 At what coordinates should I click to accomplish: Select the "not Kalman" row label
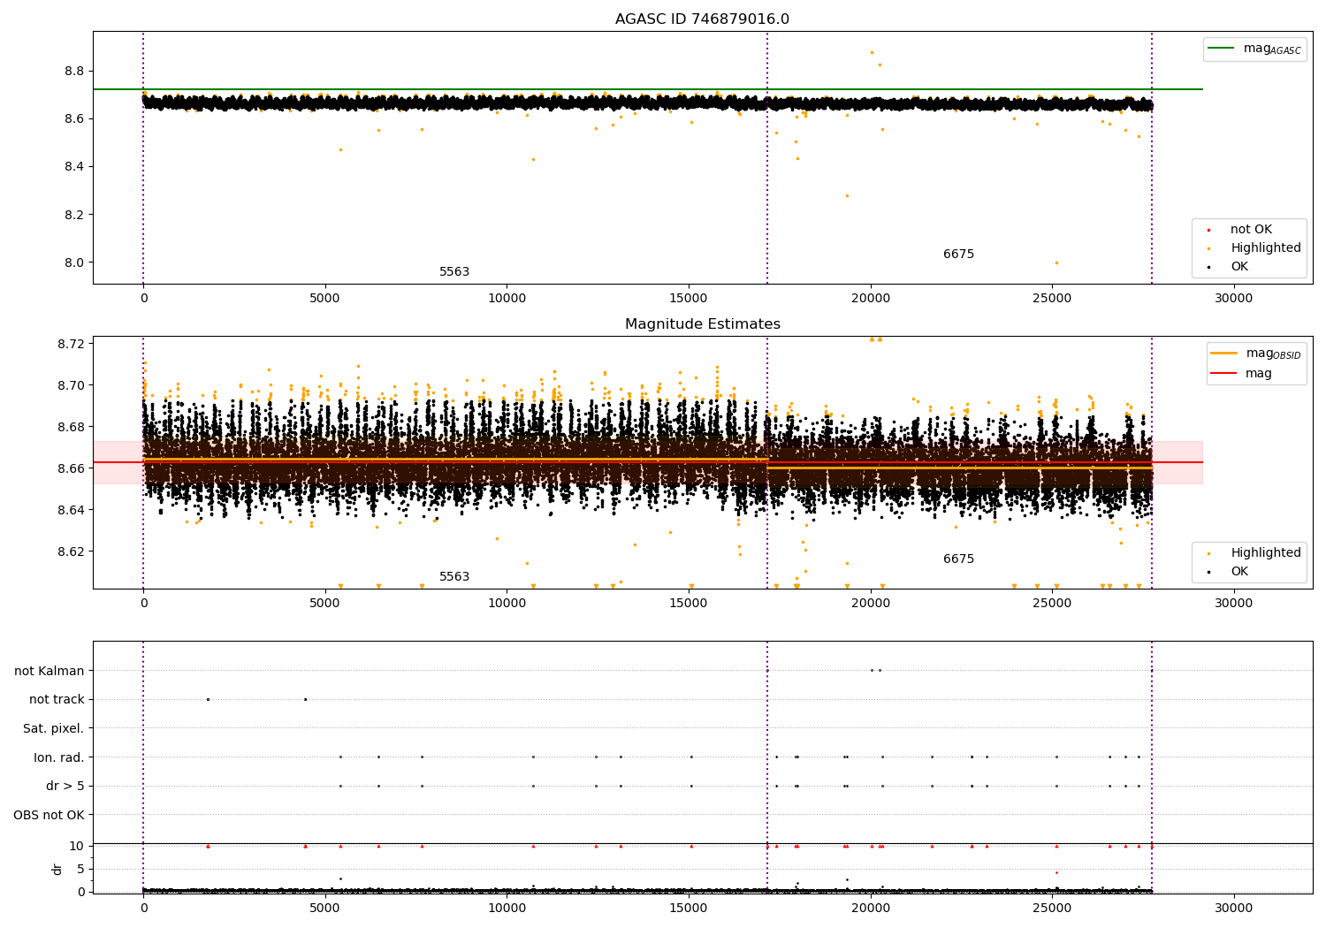point(50,672)
